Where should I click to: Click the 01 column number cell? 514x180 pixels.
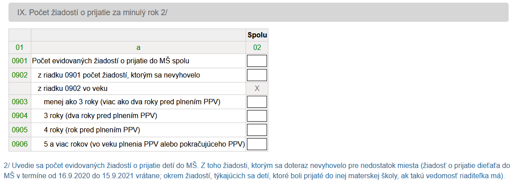click(x=20, y=48)
